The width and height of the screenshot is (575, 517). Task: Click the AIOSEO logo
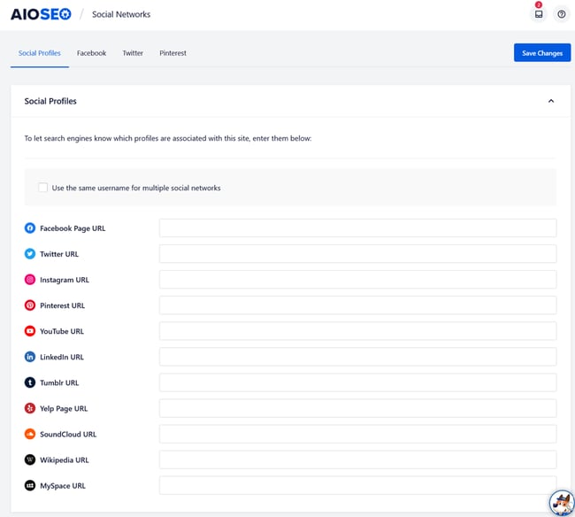pos(41,14)
